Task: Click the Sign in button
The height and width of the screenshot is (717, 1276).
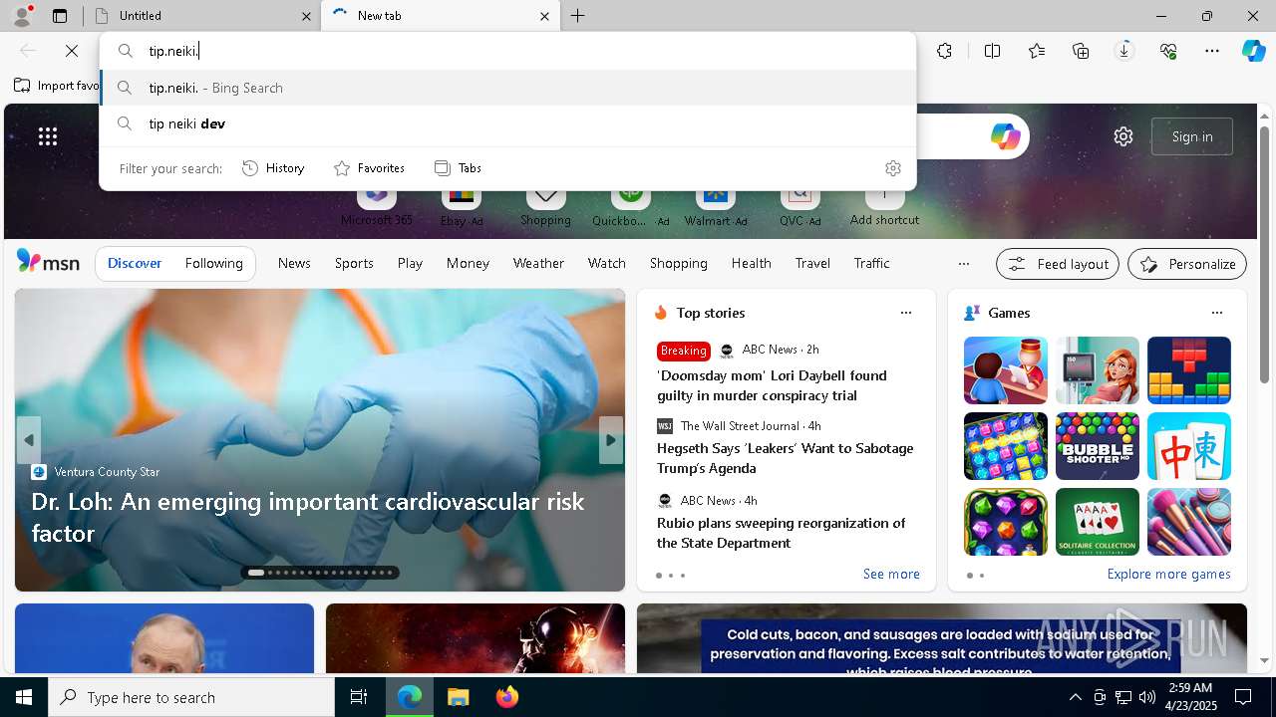Action: 1192,136
